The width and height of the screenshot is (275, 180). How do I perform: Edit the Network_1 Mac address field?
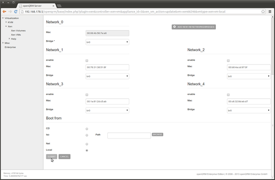point(107,67)
